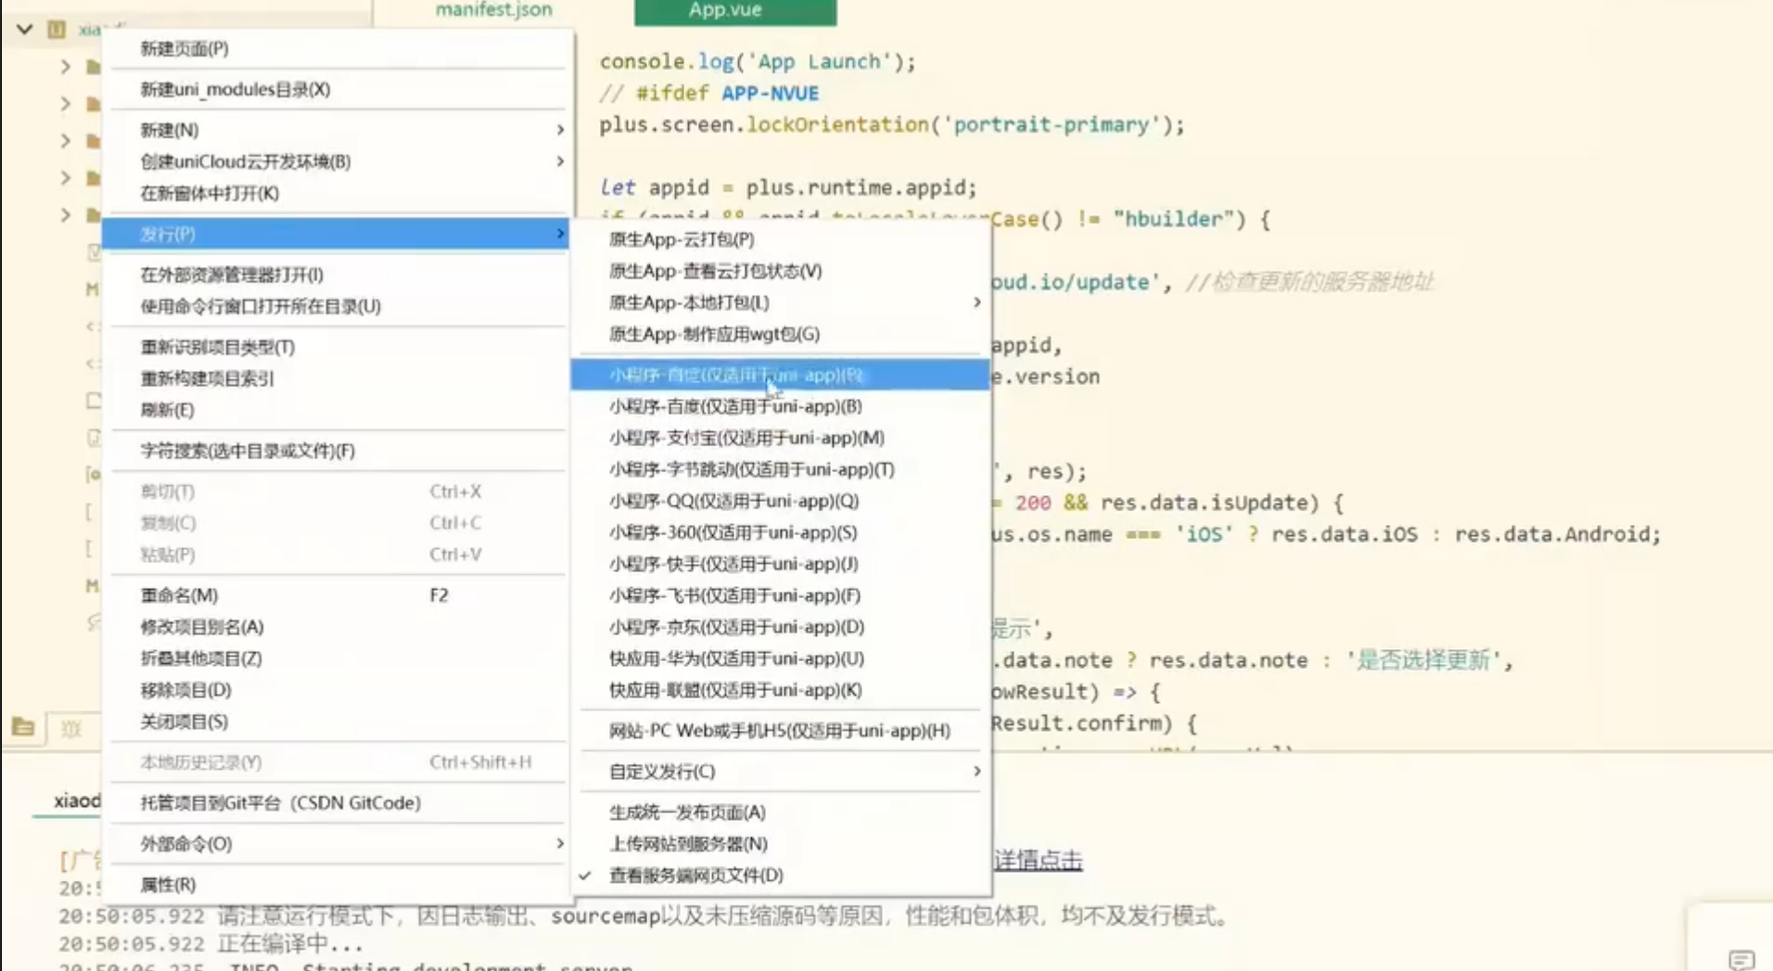Screen dimensions: 1773x971
Task: Select 原生App-云打包(P)
Action: [x=781, y=239]
